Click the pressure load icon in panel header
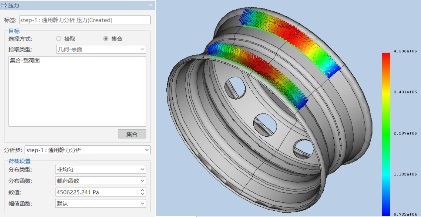 [4, 5]
